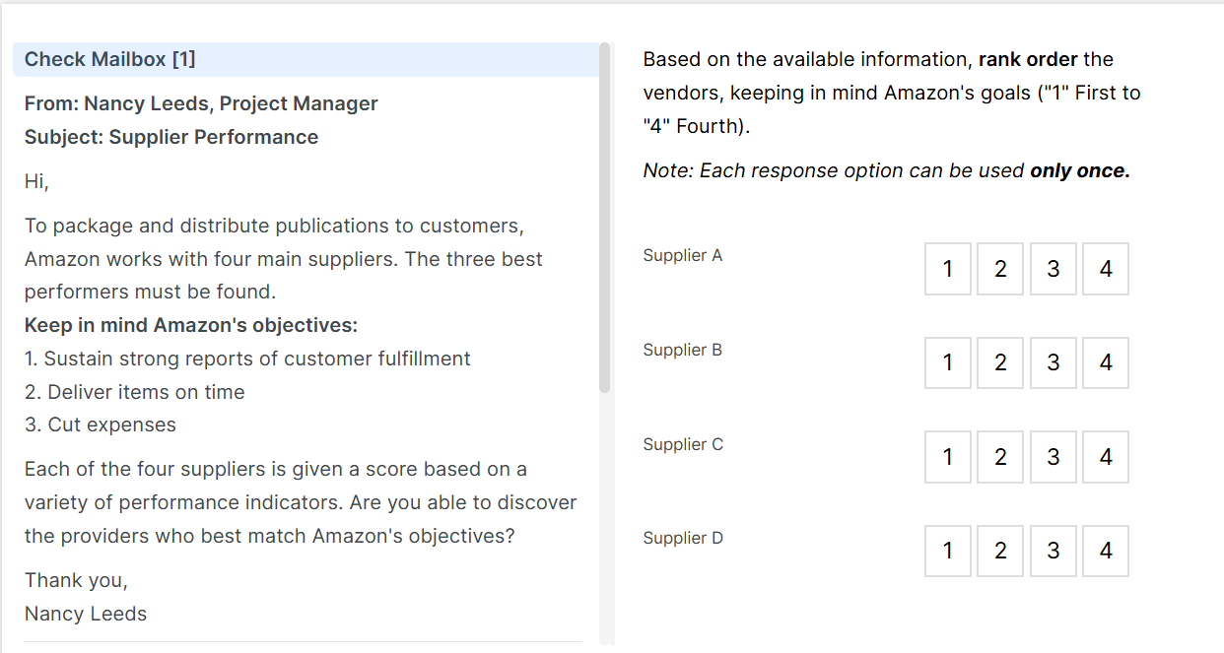Select rank 1 for Supplier A

[x=948, y=269]
